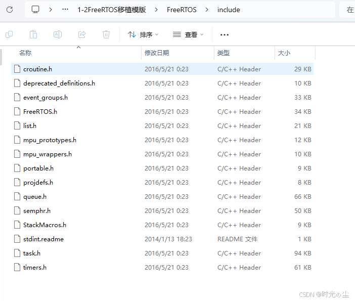Click the 66 KB size cell
This screenshot has height=301, width=355.
point(303,197)
